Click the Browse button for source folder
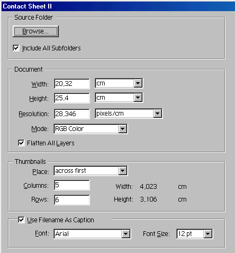This screenshot has height=253, width=235. pos(35,31)
